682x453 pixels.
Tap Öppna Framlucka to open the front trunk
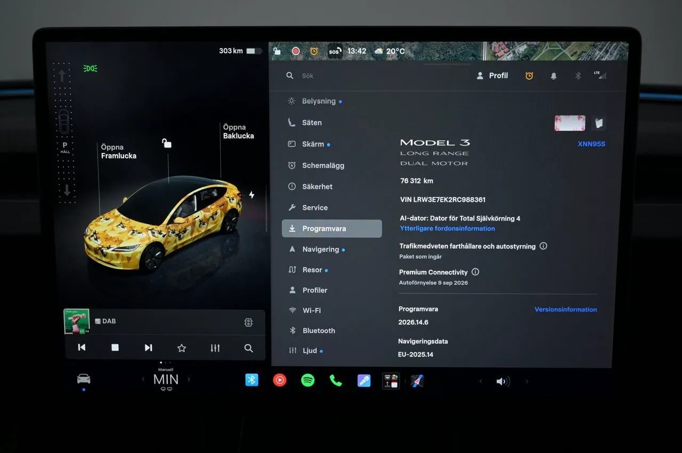click(118, 151)
